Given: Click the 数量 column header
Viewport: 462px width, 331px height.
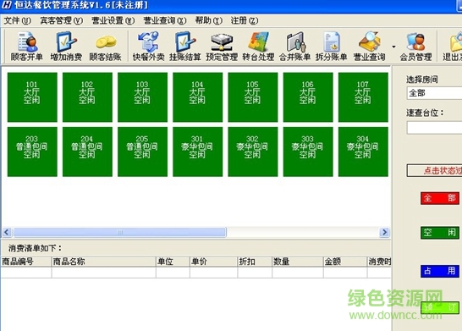Looking at the screenshot, I should tap(298, 262).
